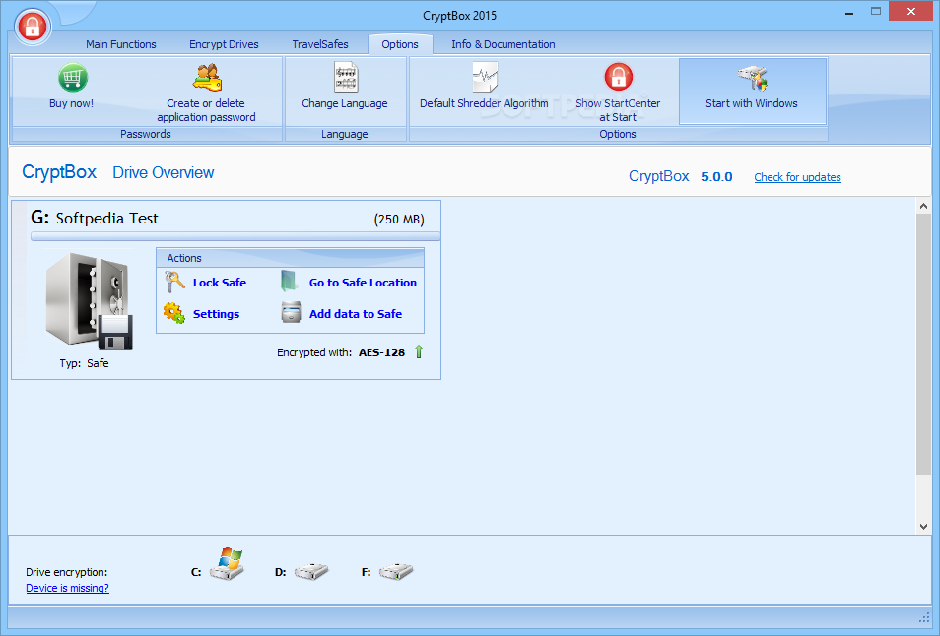Select the D: drive icon
This screenshot has height=636, width=940.
pyautogui.click(x=311, y=571)
